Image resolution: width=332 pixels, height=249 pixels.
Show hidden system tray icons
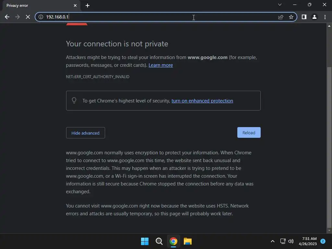pyautogui.click(x=273, y=241)
